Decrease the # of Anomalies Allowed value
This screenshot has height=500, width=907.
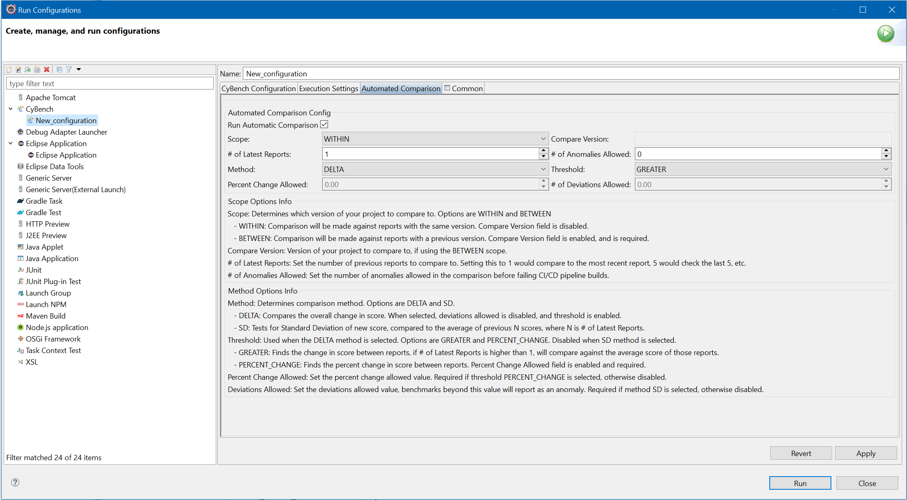(886, 157)
